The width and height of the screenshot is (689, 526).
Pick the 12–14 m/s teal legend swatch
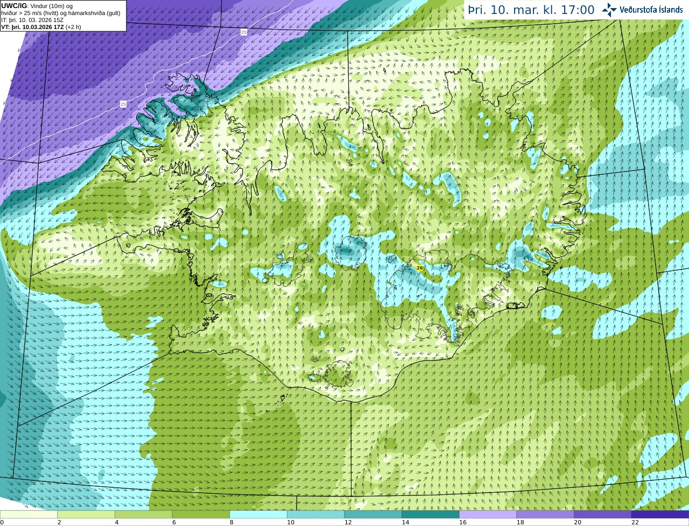(373, 515)
